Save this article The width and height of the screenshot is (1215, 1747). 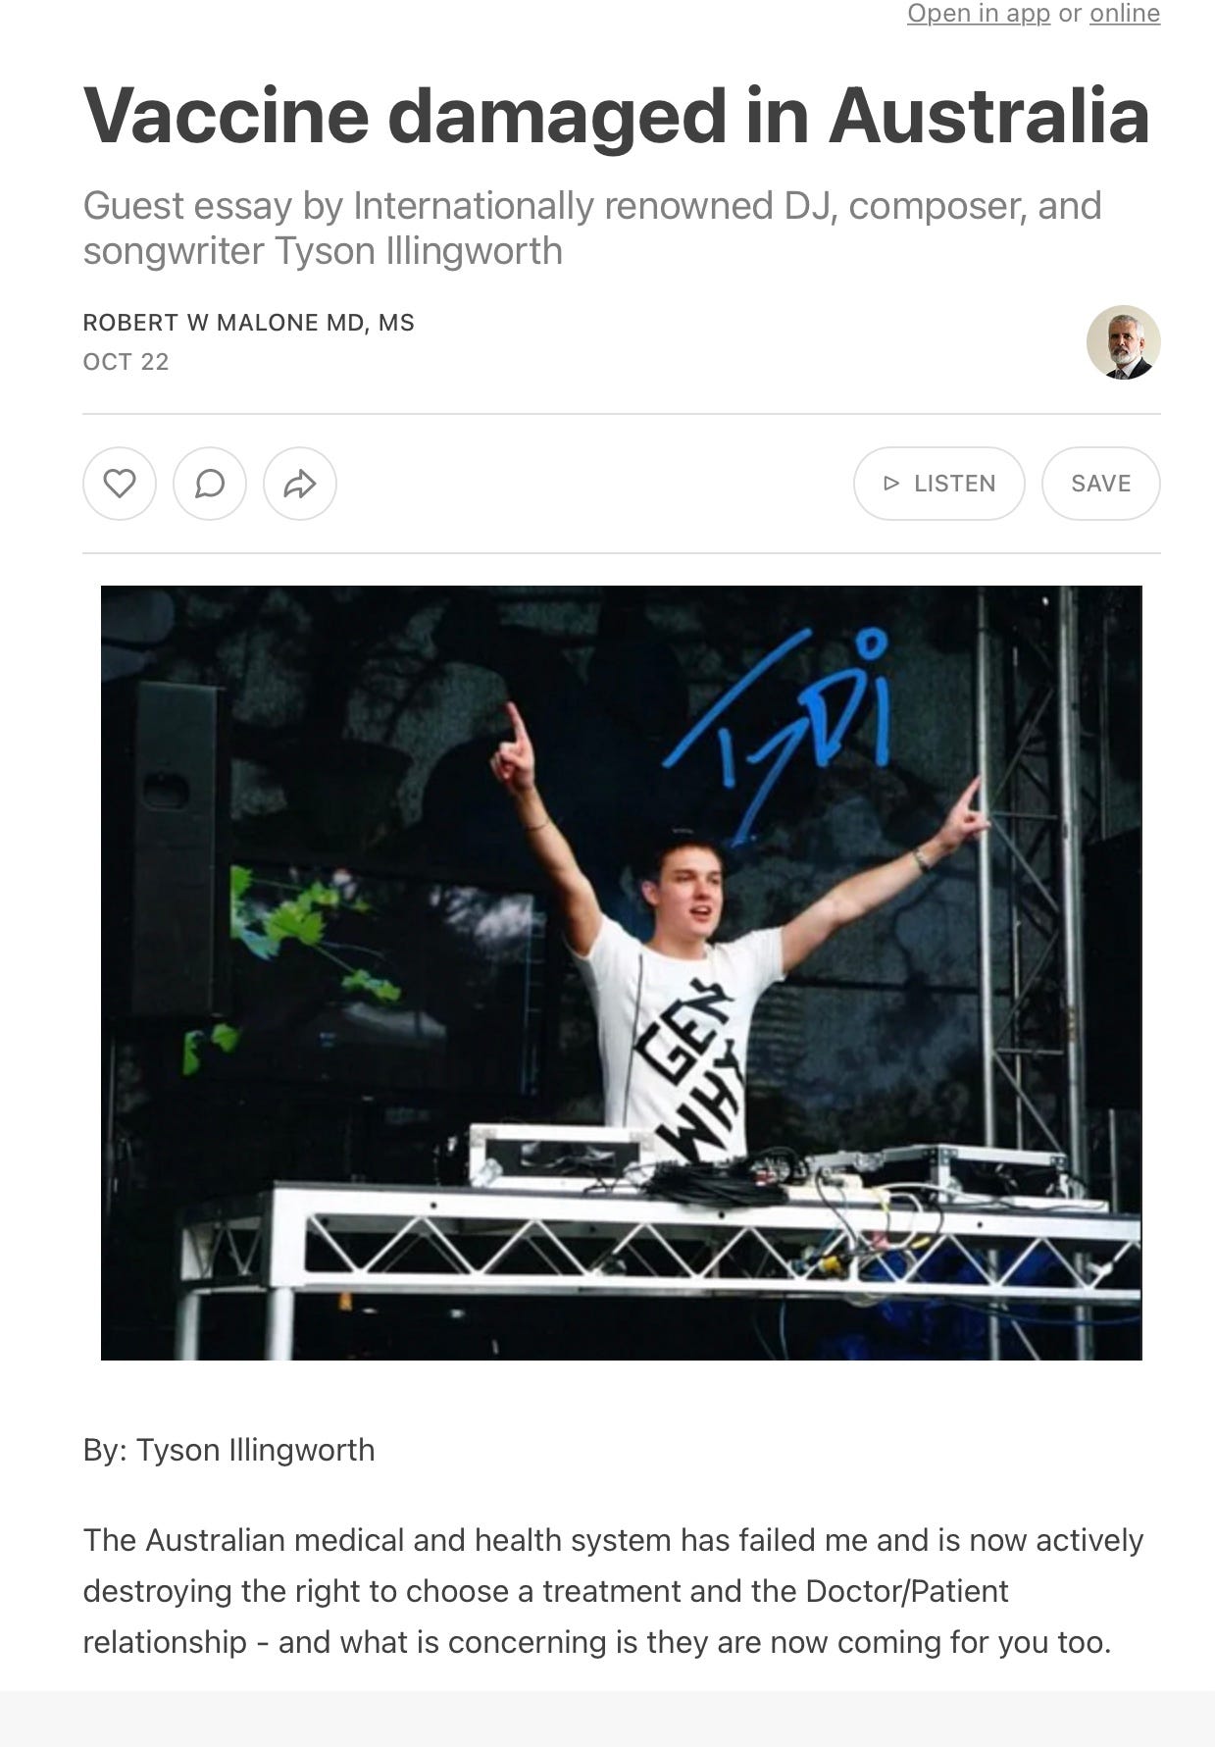click(x=1101, y=484)
